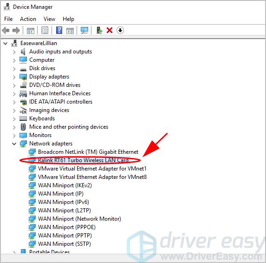The height and width of the screenshot is (263, 266).
Task: Select WAN Miniport (PPTP)
Action: [65, 236]
